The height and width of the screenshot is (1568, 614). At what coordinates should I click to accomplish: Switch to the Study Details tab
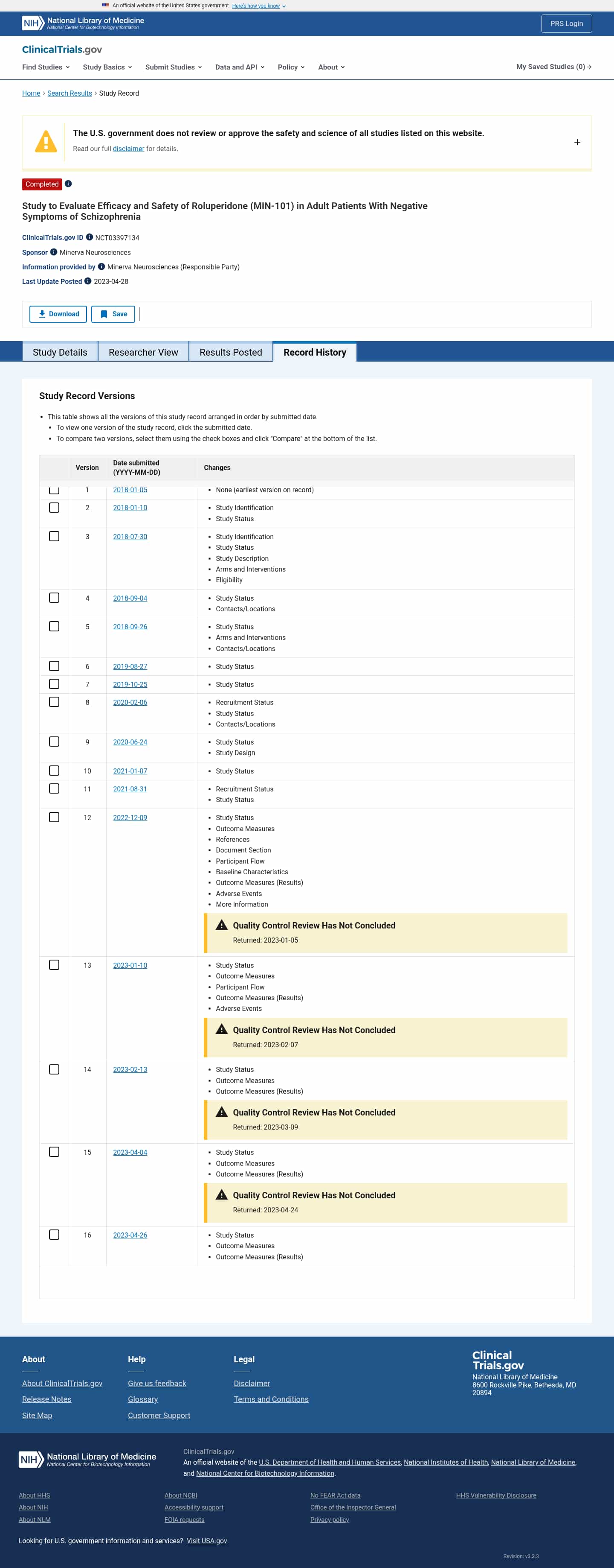(60, 352)
